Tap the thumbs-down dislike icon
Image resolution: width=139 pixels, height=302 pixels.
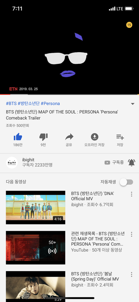[x=43, y=137]
